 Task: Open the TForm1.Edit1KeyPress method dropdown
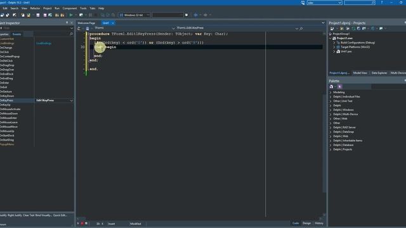tap(297, 28)
